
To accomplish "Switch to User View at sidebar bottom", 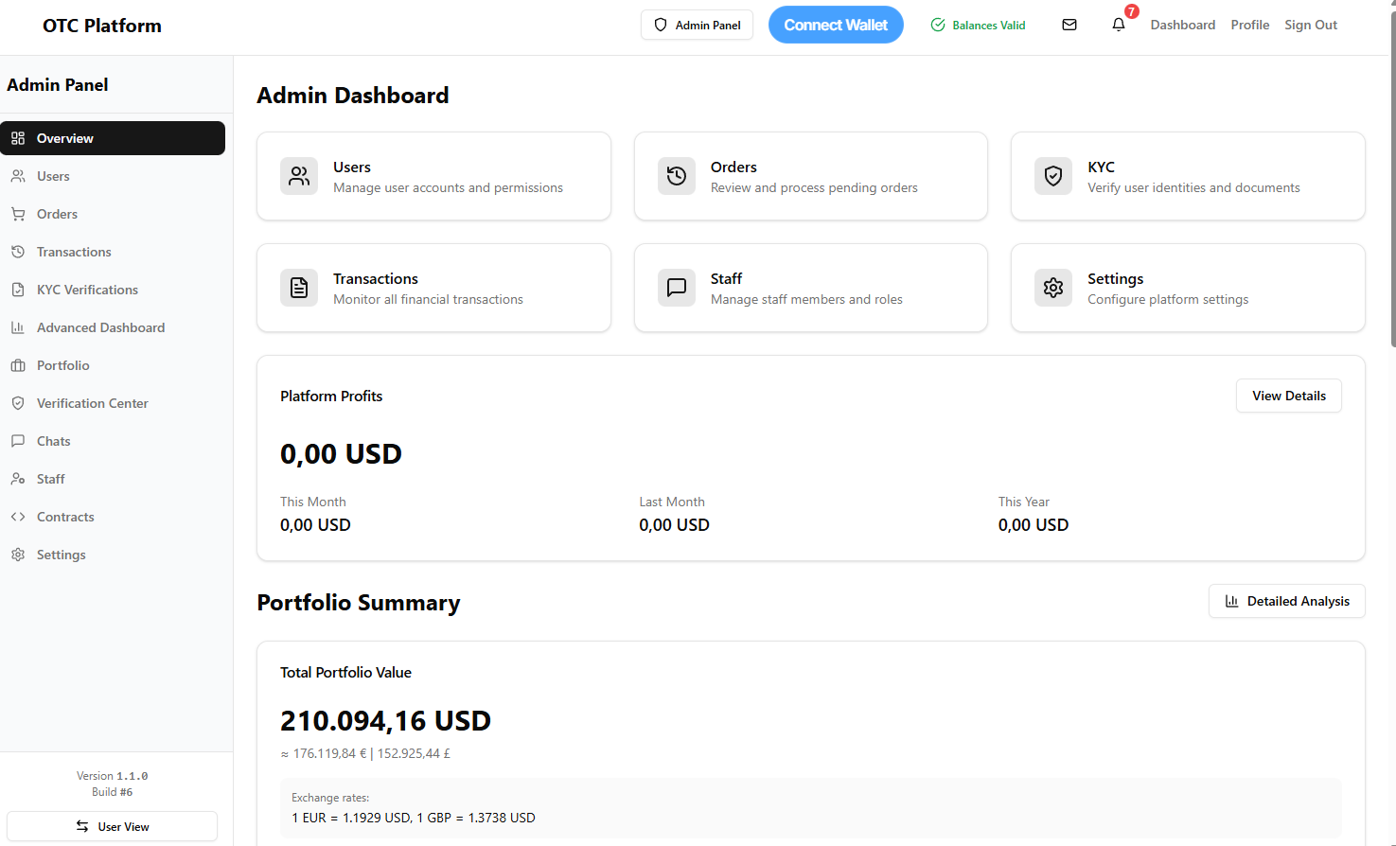I will (x=112, y=826).
